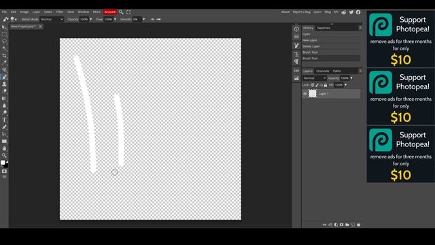Click the background color swatch
435x245 pixels.
pos(6,166)
